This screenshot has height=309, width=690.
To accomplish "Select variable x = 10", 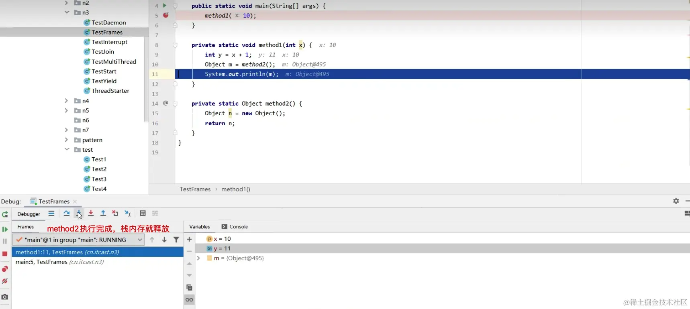I will coord(442,239).
